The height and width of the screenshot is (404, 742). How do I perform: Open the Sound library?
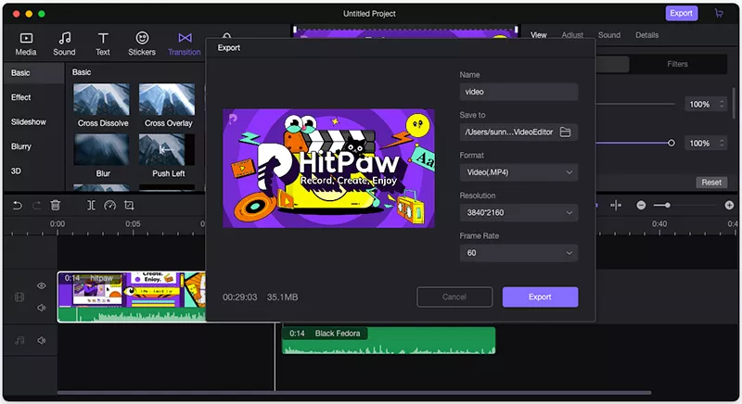click(64, 44)
